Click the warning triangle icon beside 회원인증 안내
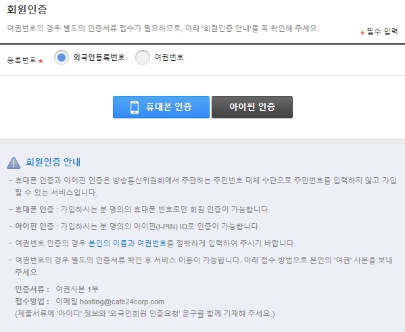Image resolution: width=405 pixels, height=332 pixels. tap(14, 163)
